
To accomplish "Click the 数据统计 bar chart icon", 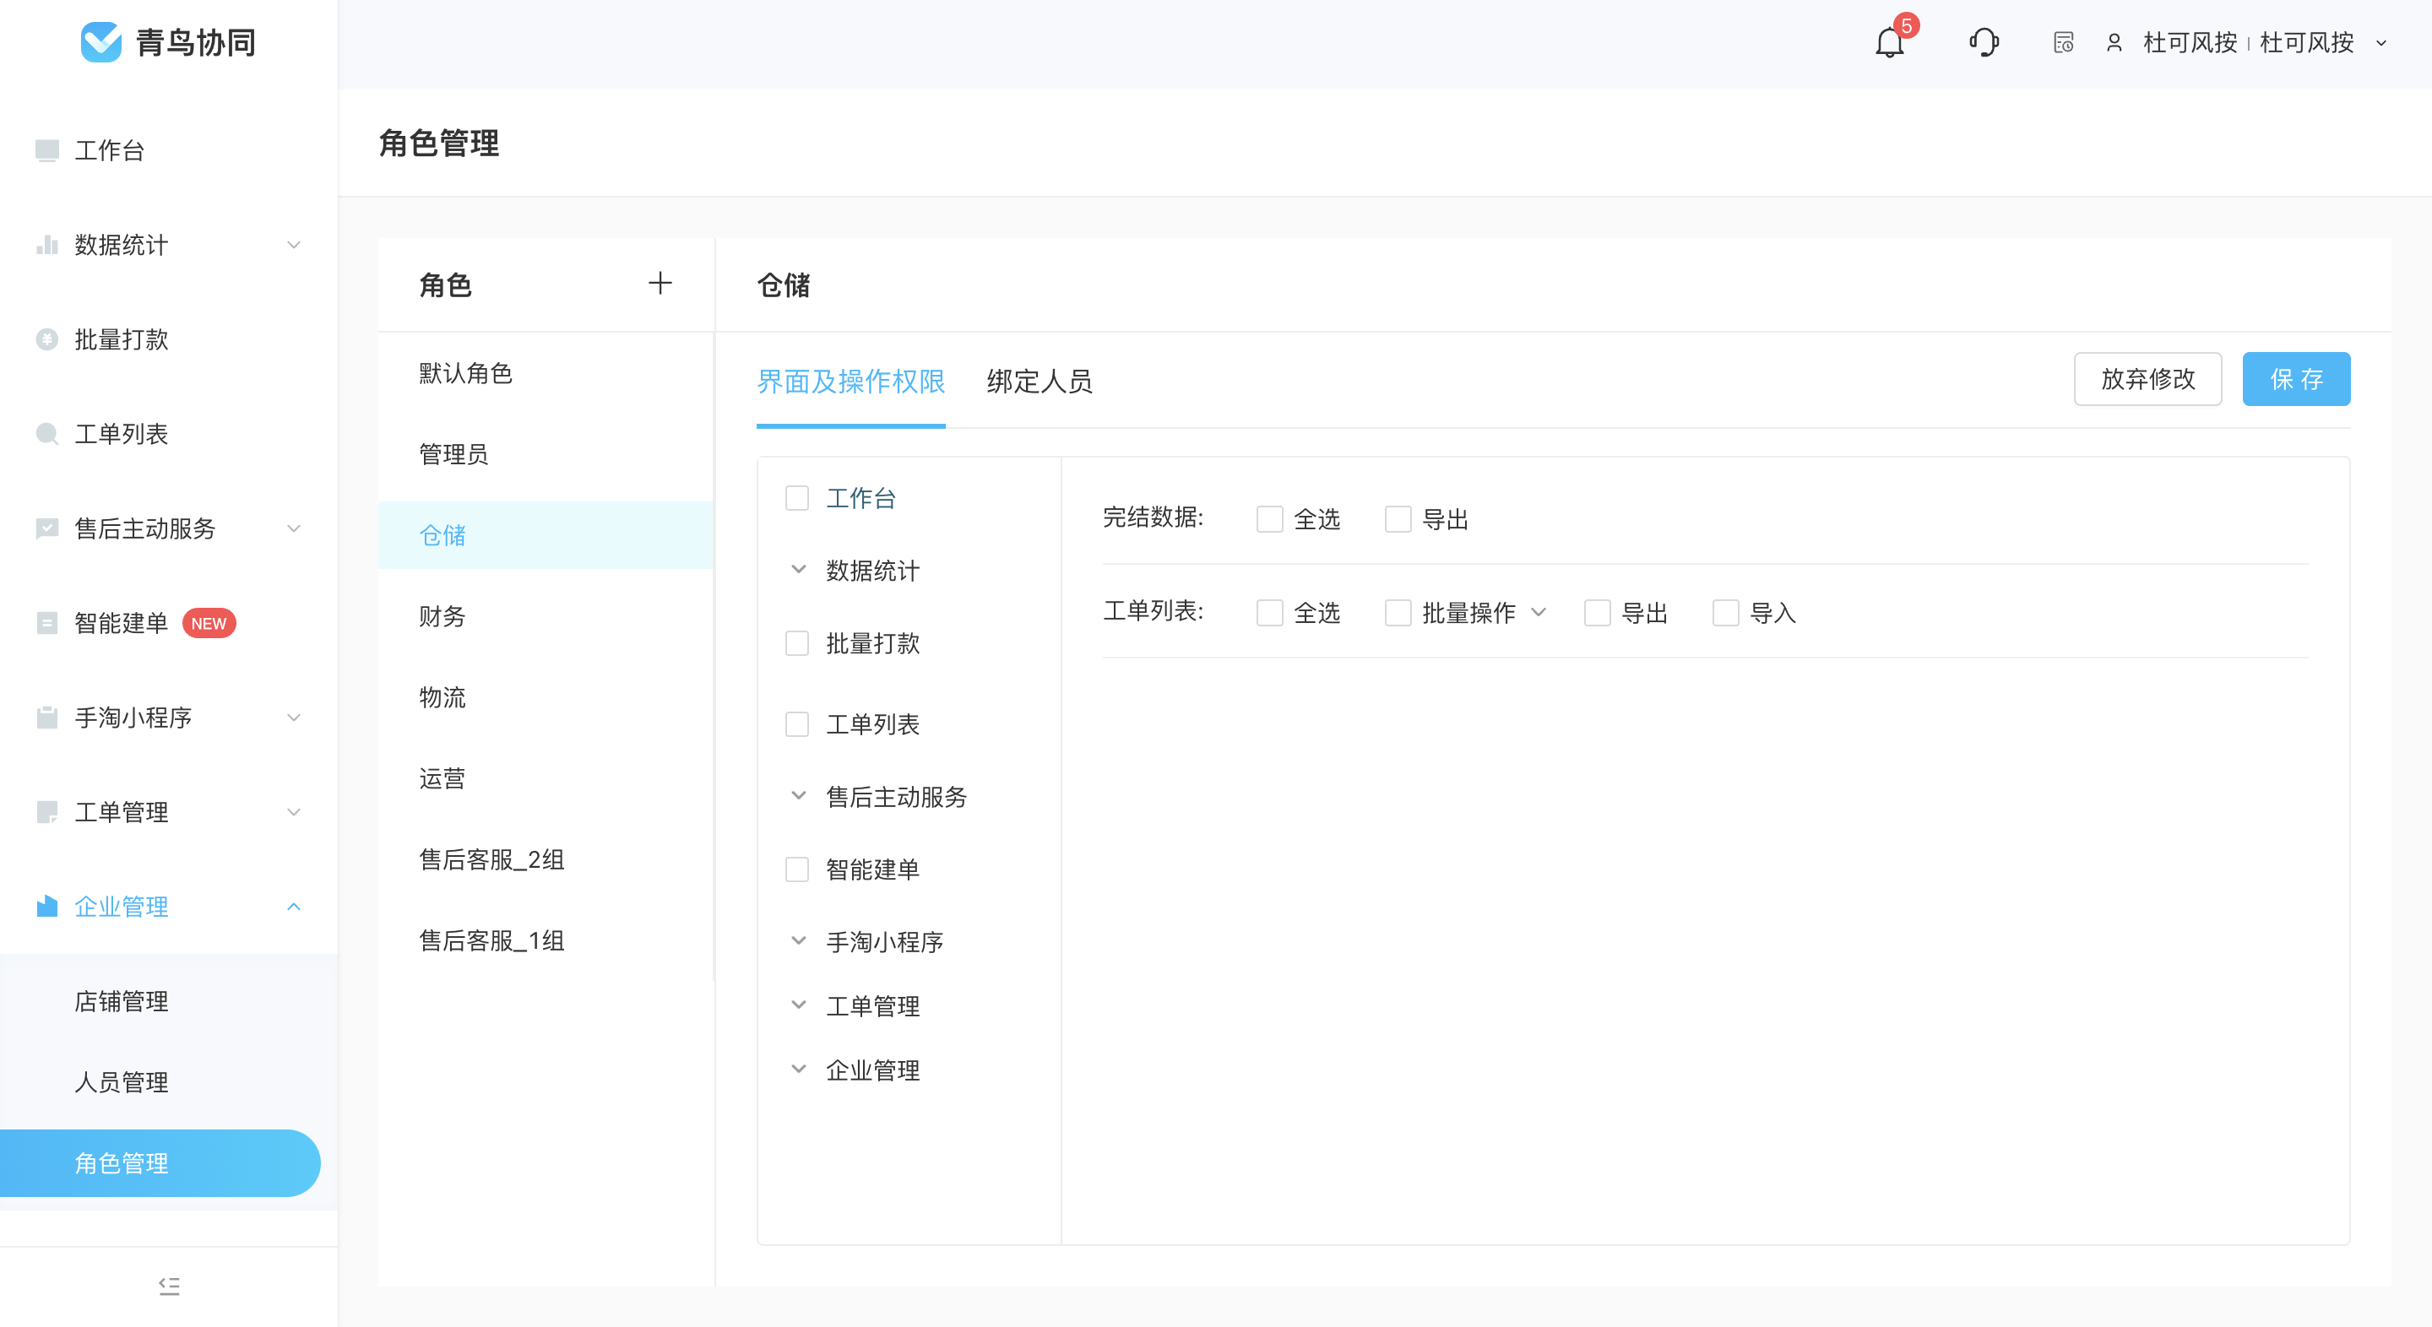I will tap(46, 245).
